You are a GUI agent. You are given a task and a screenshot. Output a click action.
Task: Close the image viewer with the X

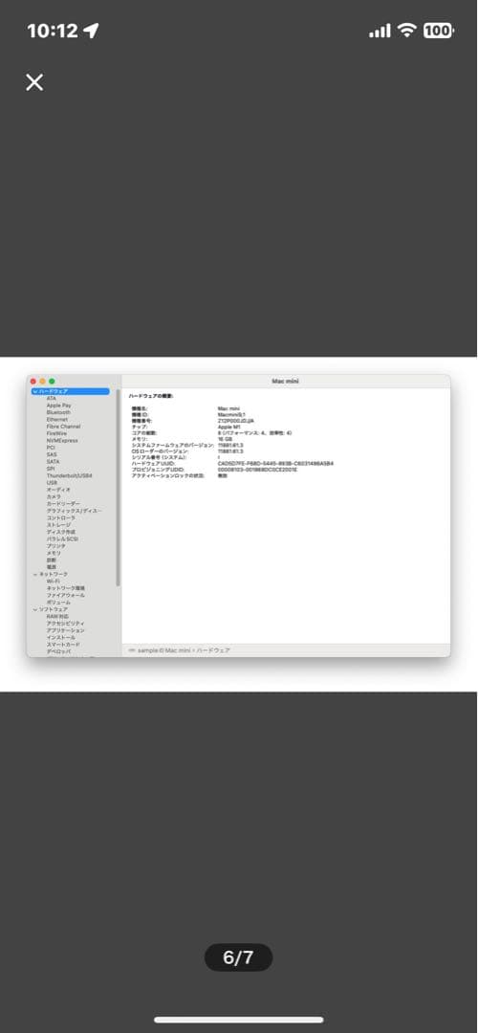pos(34,82)
